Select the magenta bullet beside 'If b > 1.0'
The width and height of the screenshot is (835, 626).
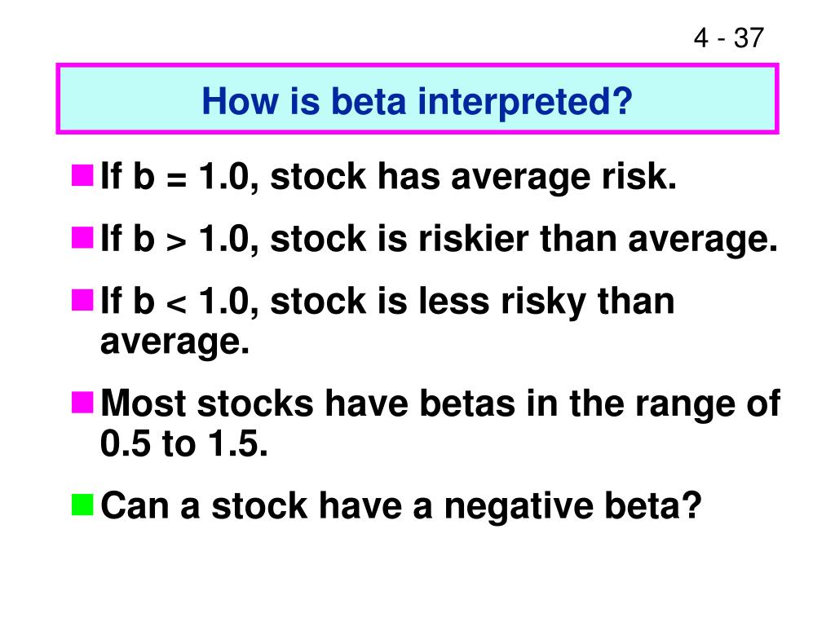82,237
